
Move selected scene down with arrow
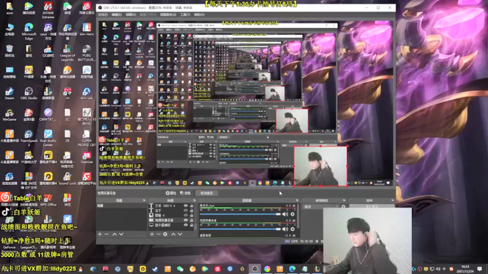(x=121, y=234)
